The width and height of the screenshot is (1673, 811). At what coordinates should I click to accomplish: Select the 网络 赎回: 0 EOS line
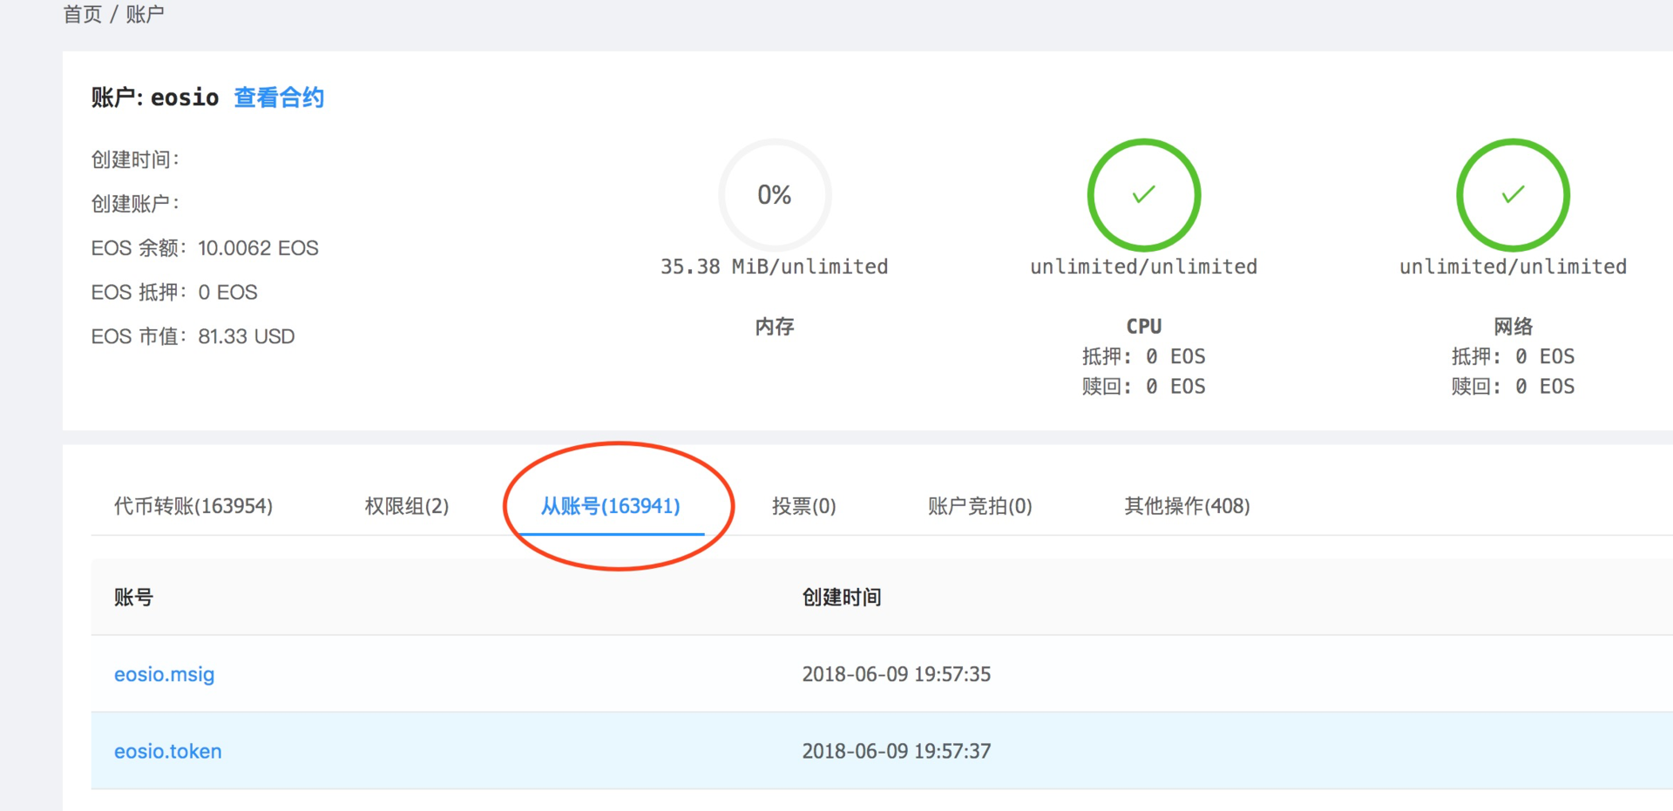(x=1514, y=386)
